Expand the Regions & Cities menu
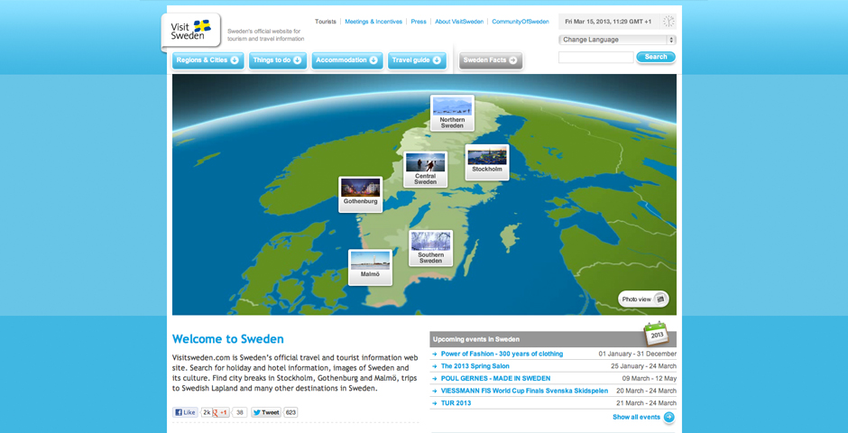 [207, 60]
